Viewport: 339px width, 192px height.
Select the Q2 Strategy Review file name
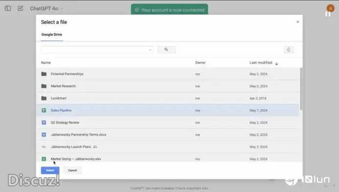click(x=65, y=122)
